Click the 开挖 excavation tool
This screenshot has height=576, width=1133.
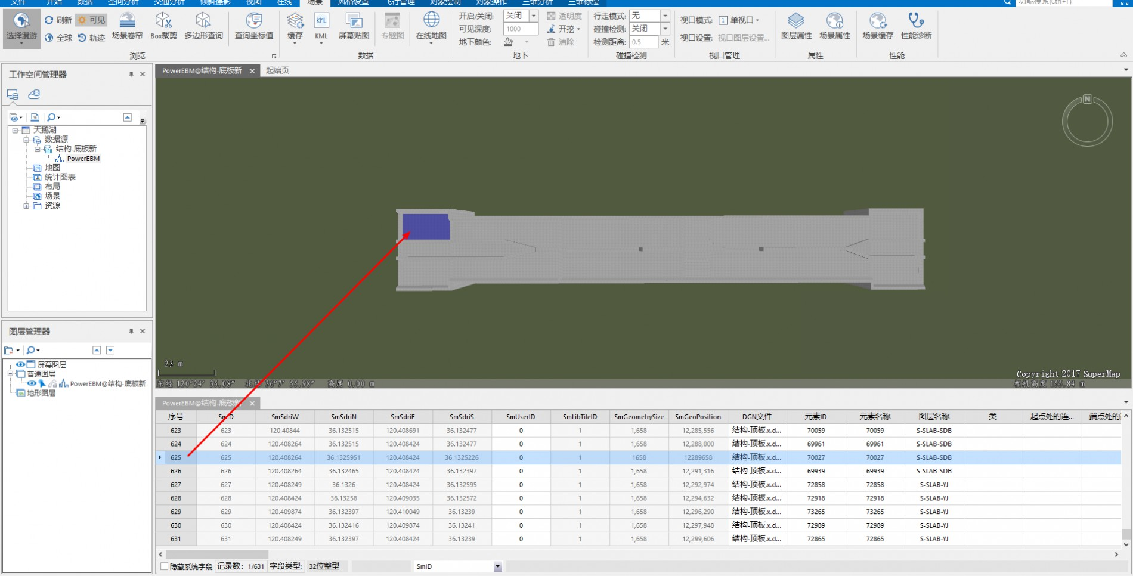point(563,29)
